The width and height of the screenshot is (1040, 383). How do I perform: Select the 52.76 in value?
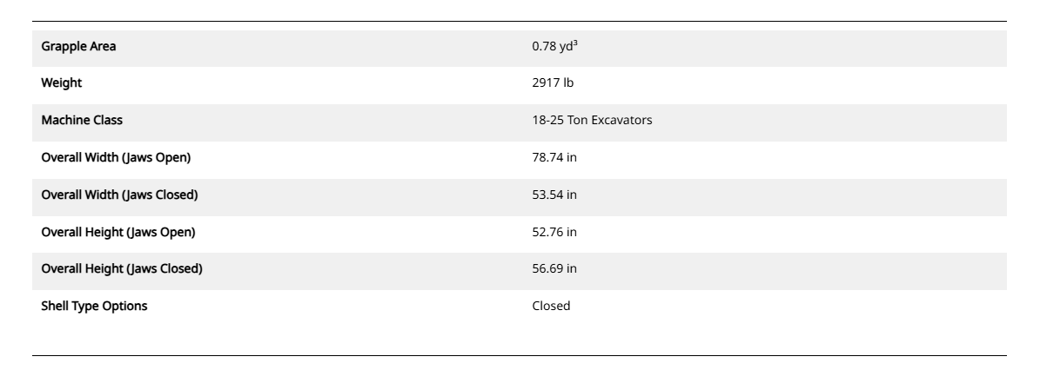point(554,232)
